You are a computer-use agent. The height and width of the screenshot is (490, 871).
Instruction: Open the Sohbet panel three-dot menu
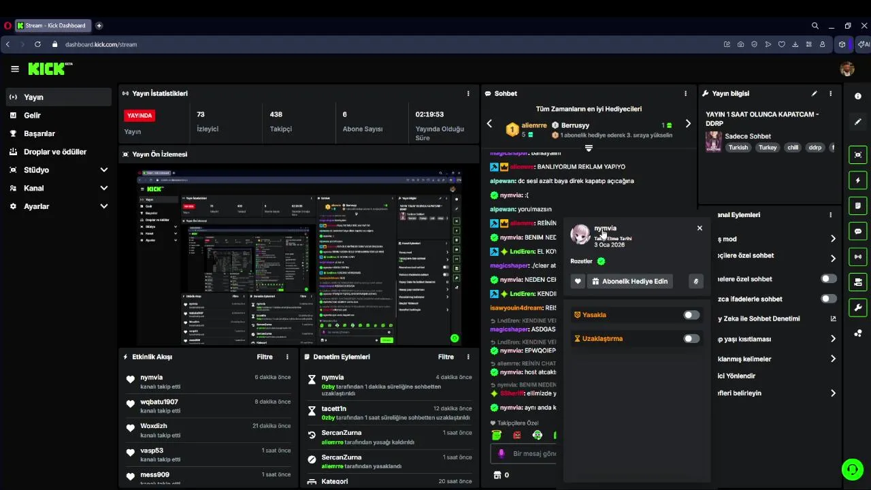click(685, 93)
